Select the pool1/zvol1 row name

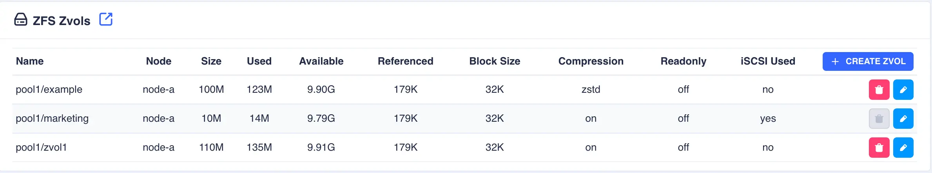click(41, 148)
